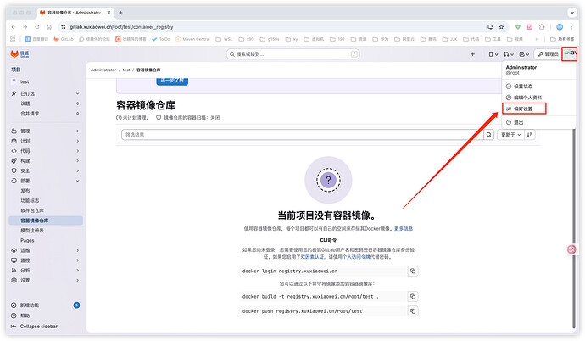Screen dimensions: 585x341
Task: Choose 退出 from the user menu
Action: (518, 123)
